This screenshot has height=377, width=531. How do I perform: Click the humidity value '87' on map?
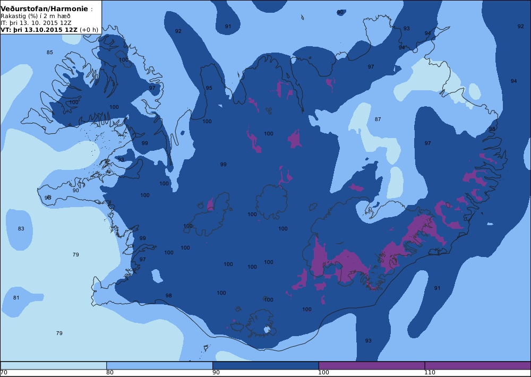click(378, 119)
